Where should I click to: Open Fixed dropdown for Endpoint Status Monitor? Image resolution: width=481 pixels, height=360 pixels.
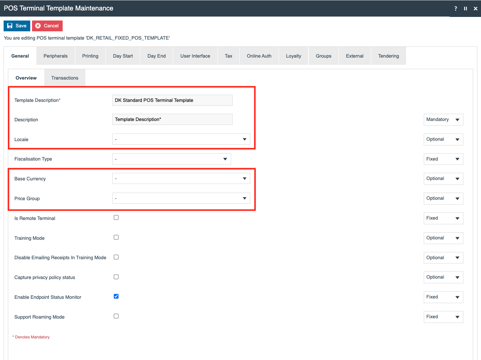444,297
